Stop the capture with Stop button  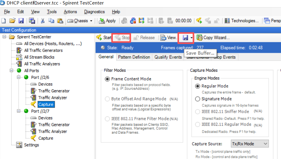[122, 37]
